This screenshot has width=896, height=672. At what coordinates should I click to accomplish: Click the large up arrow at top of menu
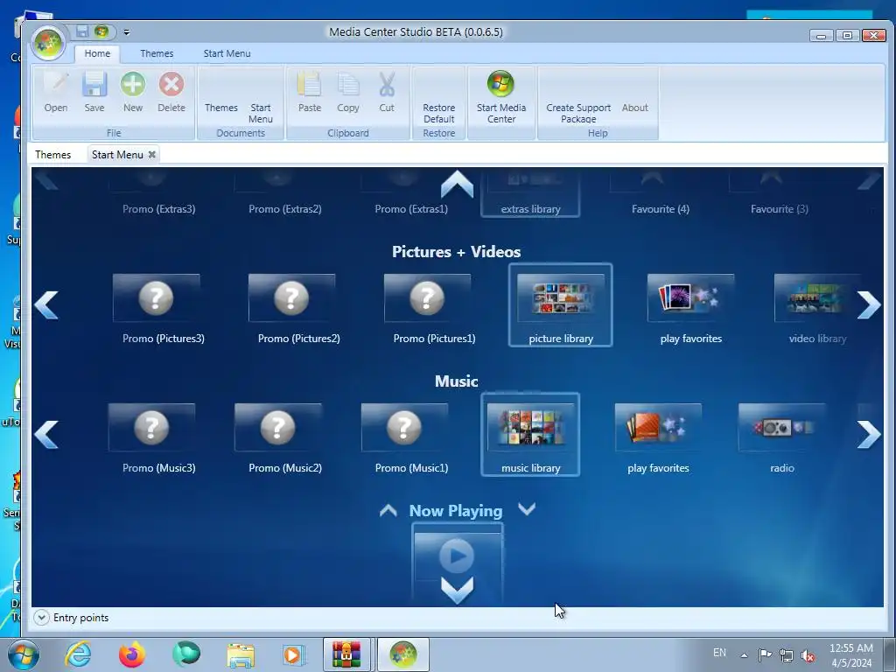point(457,185)
